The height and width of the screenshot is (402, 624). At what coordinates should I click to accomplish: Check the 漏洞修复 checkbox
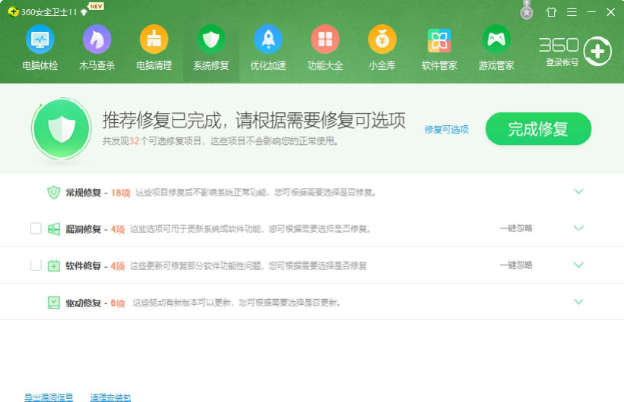pyautogui.click(x=36, y=228)
